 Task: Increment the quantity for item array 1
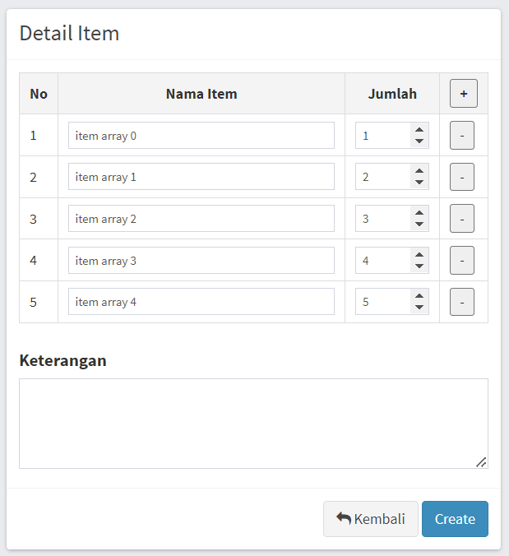tap(419, 171)
